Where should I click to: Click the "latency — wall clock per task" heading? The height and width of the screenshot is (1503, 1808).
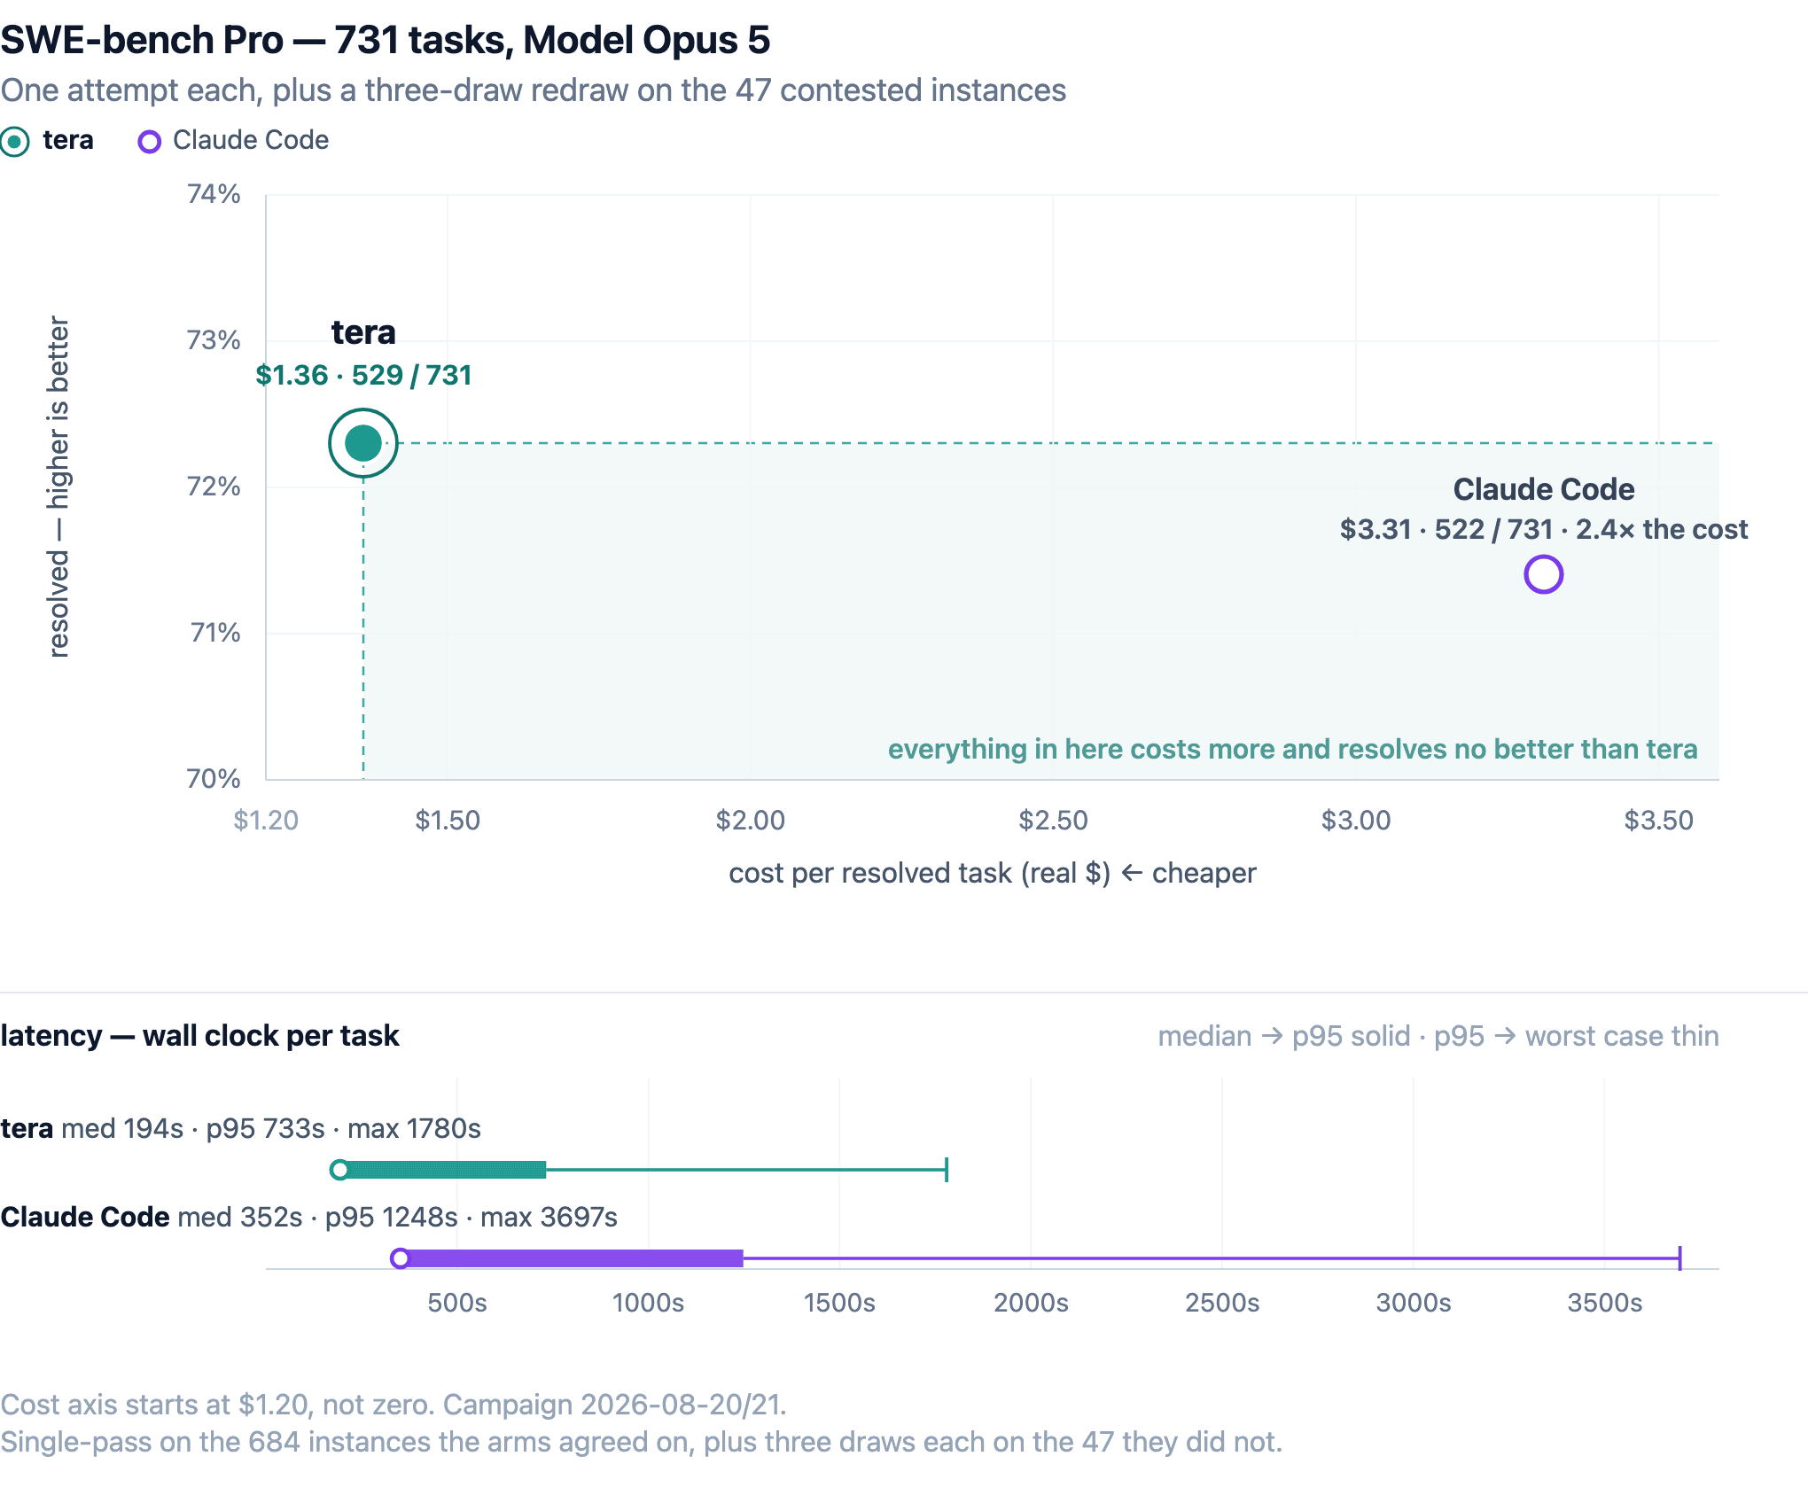click(199, 1036)
